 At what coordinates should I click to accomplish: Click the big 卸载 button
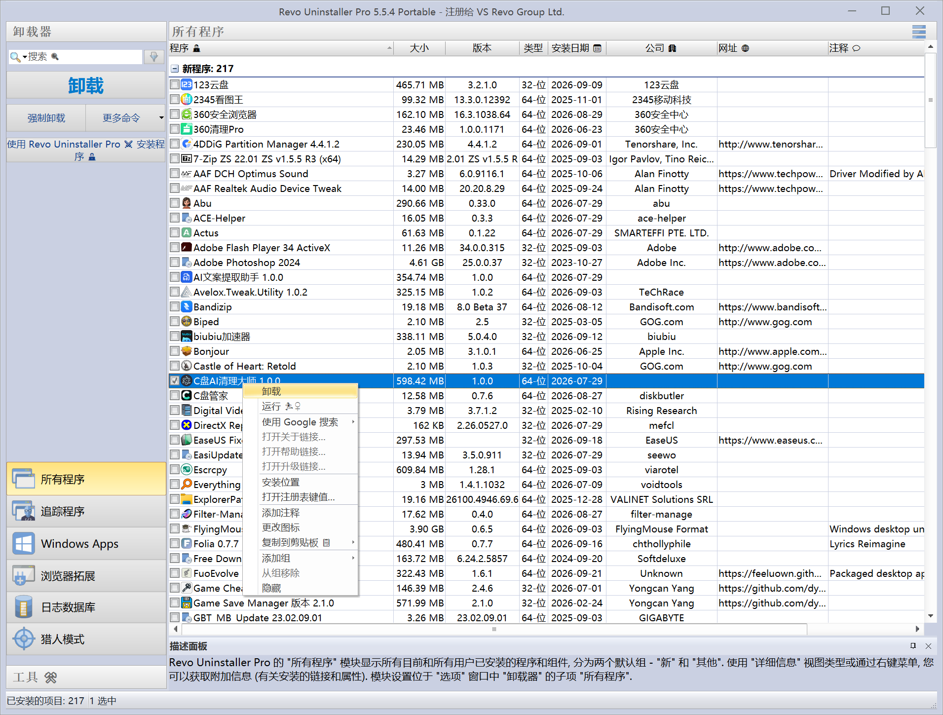pyautogui.click(x=86, y=86)
